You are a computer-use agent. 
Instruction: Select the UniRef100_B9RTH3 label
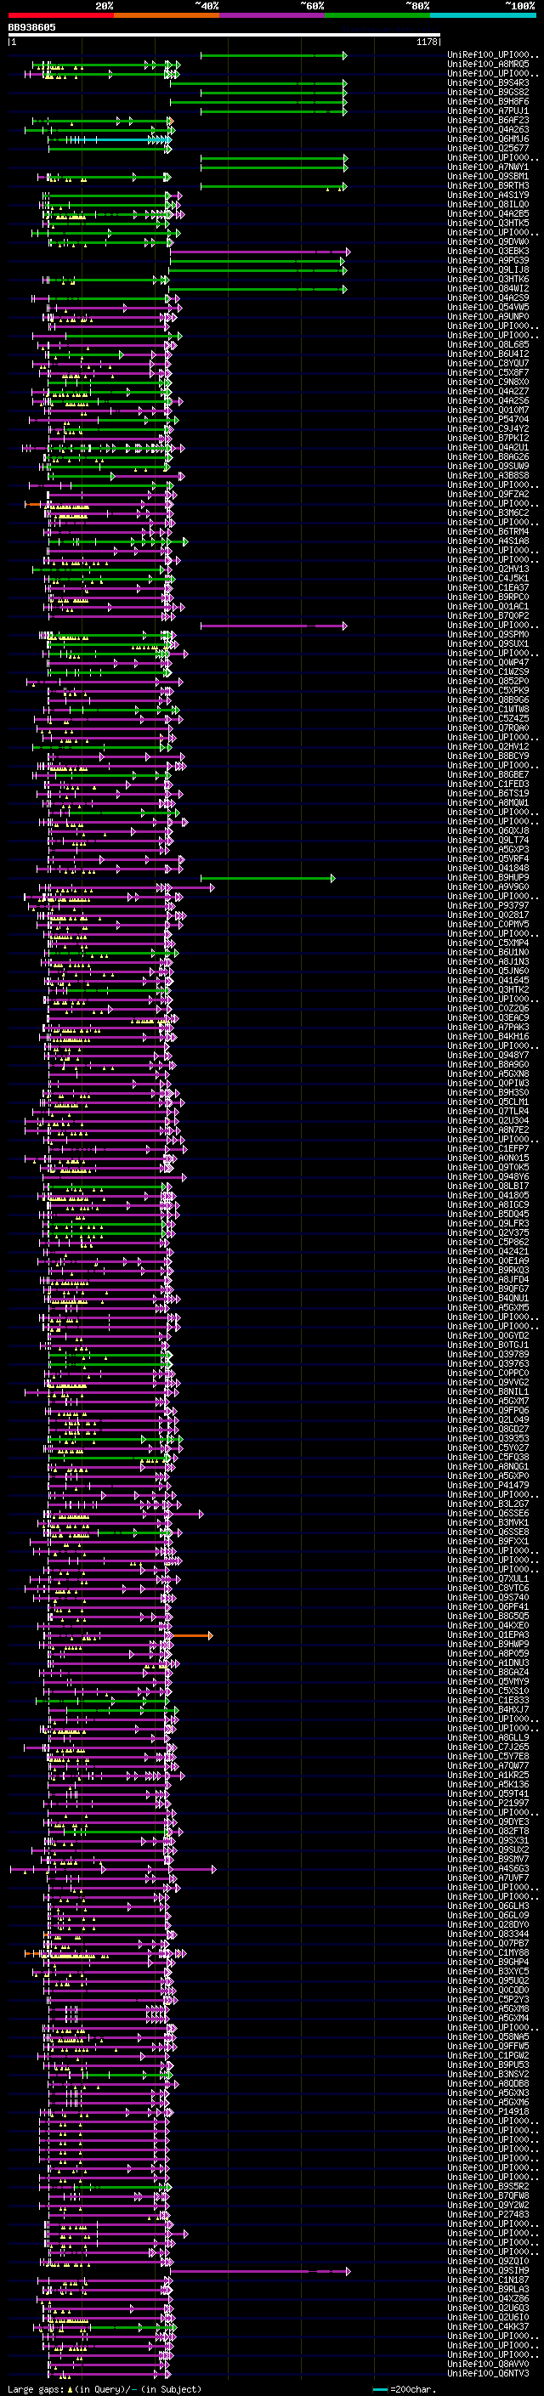pyautogui.click(x=488, y=186)
